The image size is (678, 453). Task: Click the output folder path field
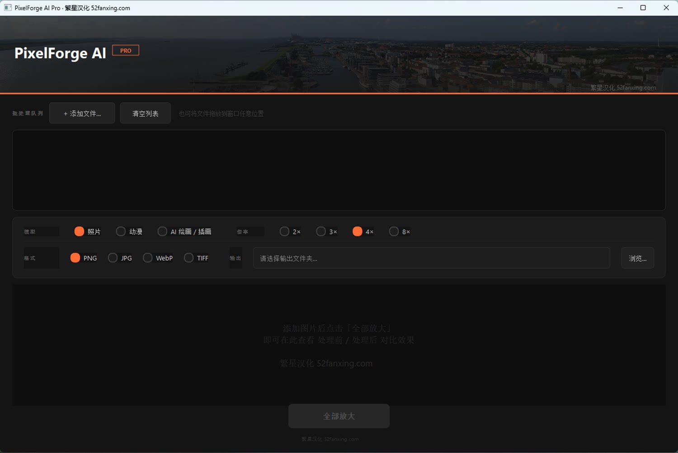pyautogui.click(x=431, y=258)
